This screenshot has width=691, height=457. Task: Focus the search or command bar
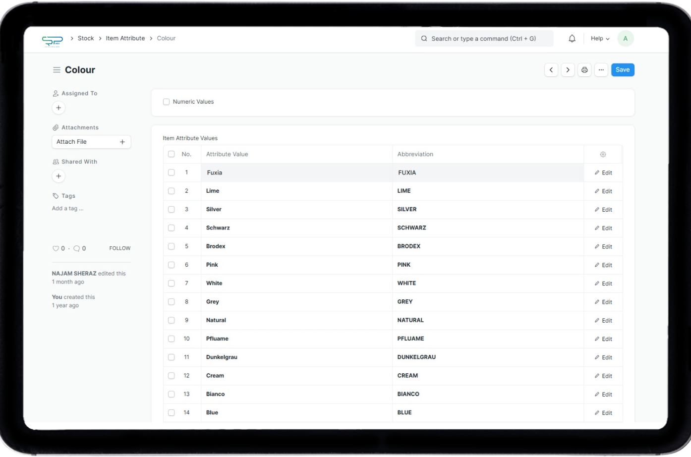pyautogui.click(x=484, y=39)
